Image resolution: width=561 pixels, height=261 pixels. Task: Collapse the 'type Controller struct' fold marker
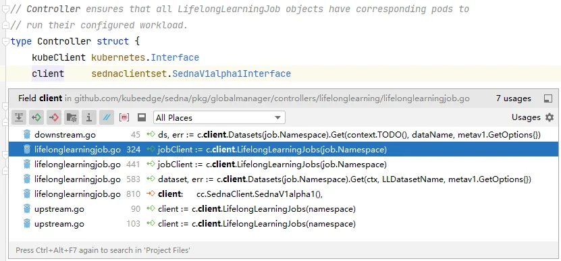click(x=5, y=41)
